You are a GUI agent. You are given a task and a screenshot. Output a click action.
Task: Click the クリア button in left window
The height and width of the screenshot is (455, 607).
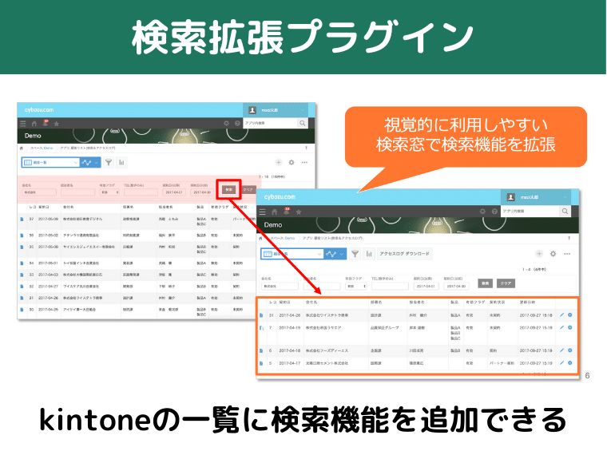tap(248, 190)
